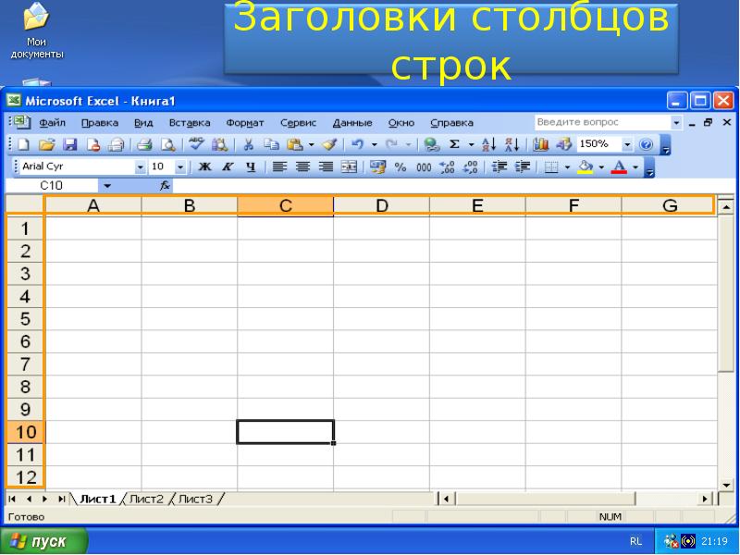Click the Merge and Center icon

pyautogui.click(x=349, y=167)
